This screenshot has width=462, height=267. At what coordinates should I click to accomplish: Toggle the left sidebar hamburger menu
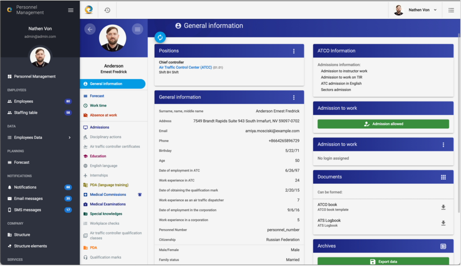click(71, 10)
